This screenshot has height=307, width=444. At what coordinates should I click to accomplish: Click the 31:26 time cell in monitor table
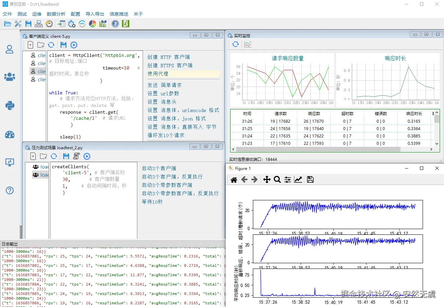pyautogui.click(x=247, y=121)
